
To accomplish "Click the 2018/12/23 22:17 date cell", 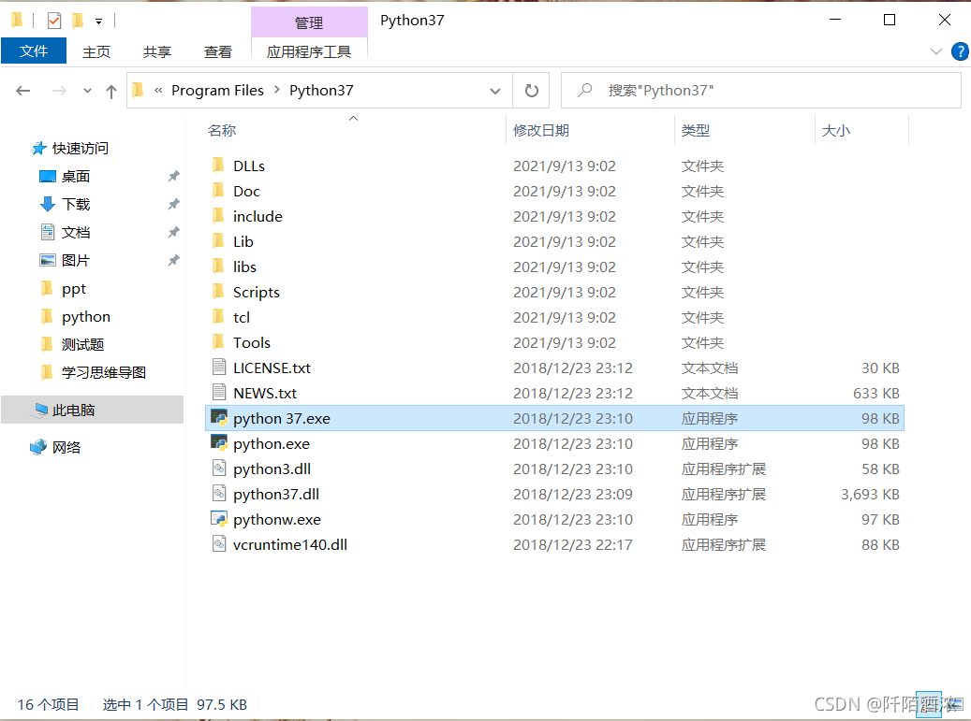I will [x=572, y=545].
